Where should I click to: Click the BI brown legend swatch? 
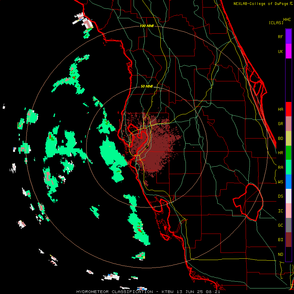[288, 240]
